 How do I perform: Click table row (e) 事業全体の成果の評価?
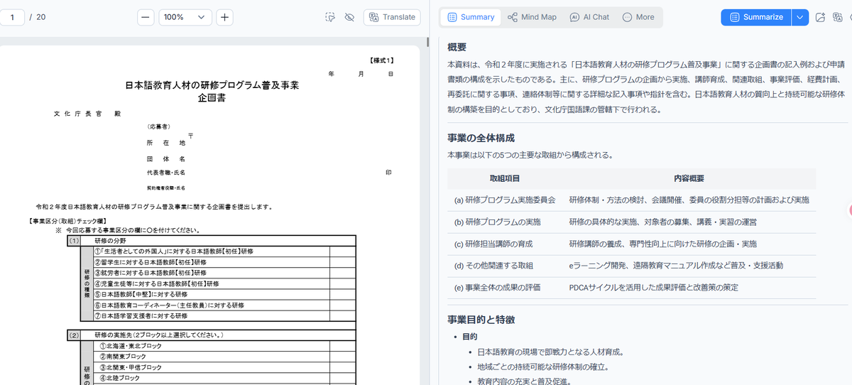tap(632, 288)
